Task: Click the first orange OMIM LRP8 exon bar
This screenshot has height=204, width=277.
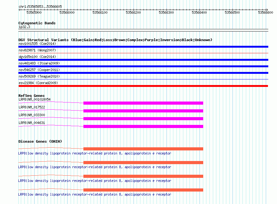Action: pyautogui.click(x=143, y=149)
